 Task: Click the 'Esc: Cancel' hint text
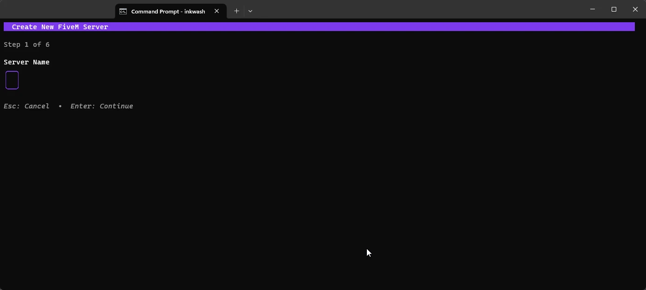(x=26, y=106)
